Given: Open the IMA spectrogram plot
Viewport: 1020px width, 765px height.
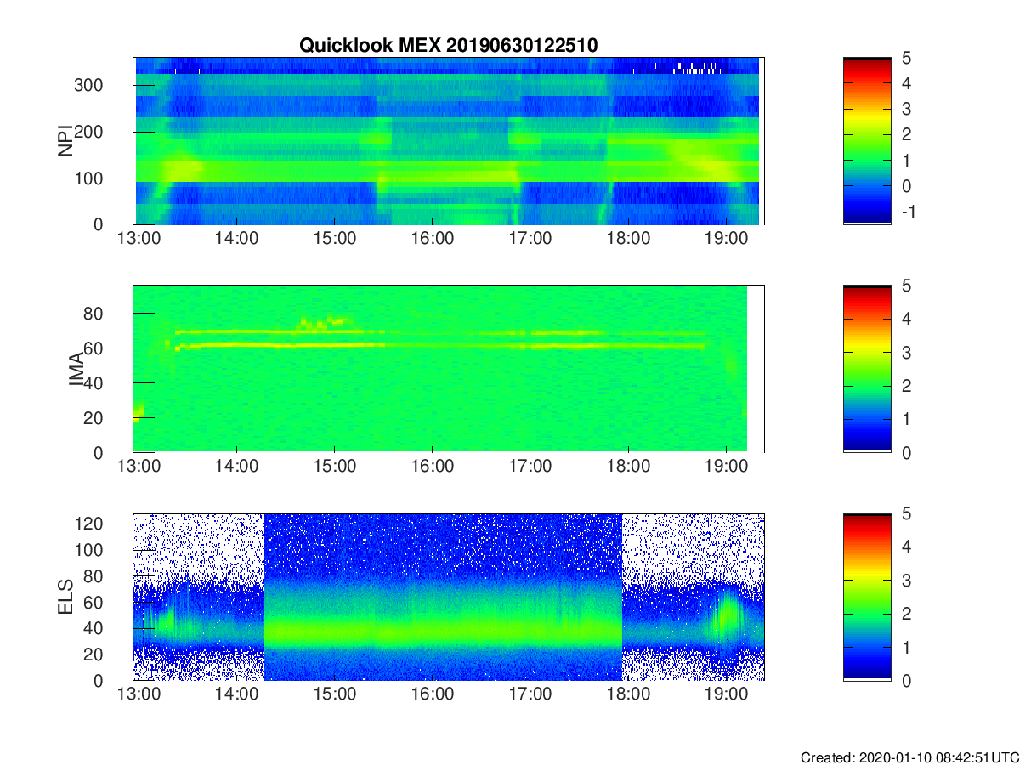Looking at the screenshot, I should 449,369.
